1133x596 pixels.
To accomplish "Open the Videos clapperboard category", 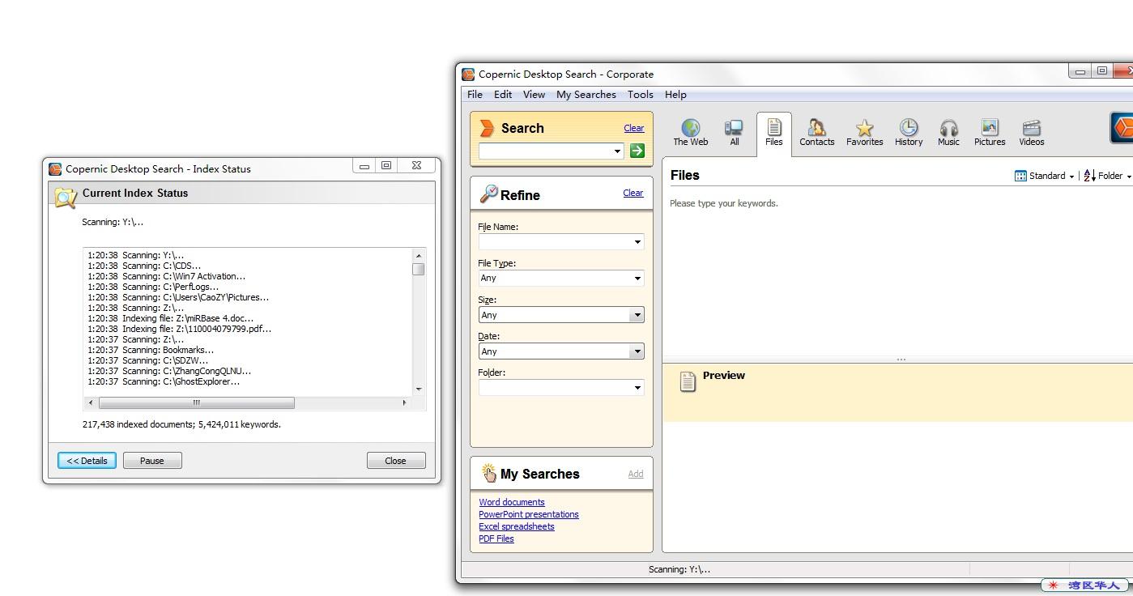I will tap(1031, 133).
